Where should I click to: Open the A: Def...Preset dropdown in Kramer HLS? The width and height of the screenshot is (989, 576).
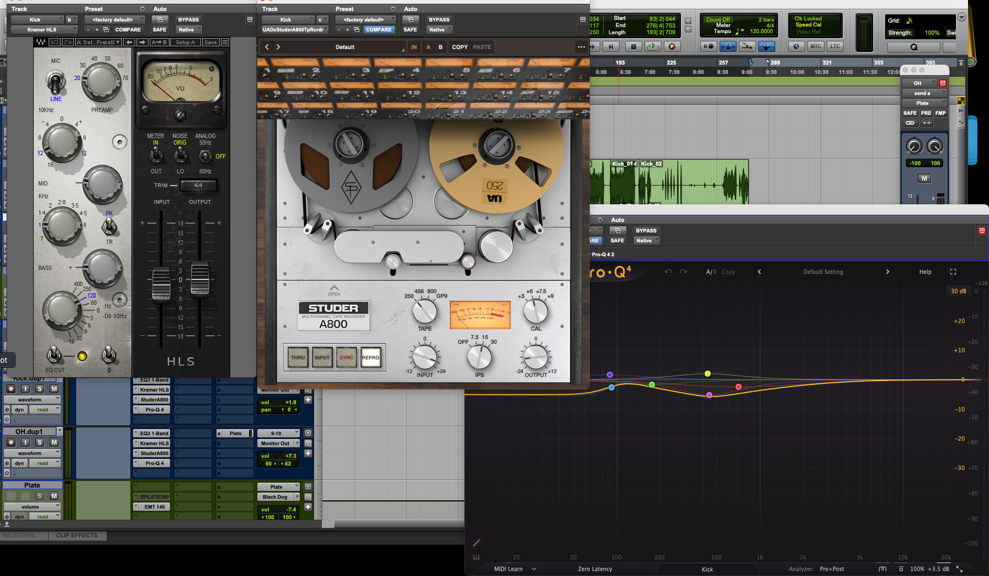(x=98, y=43)
